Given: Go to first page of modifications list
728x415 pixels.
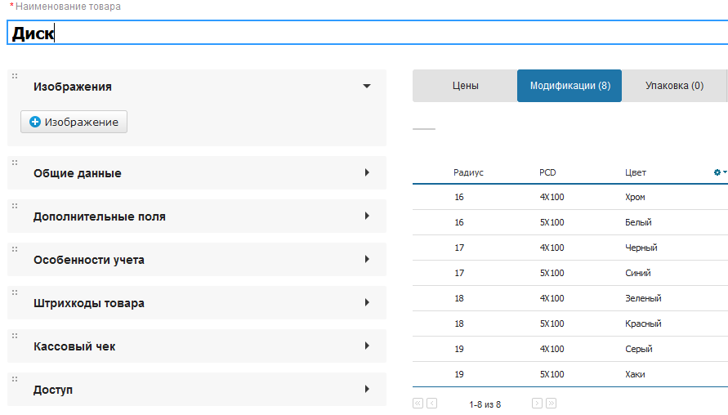Looking at the screenshot, I should coord(418,404).
